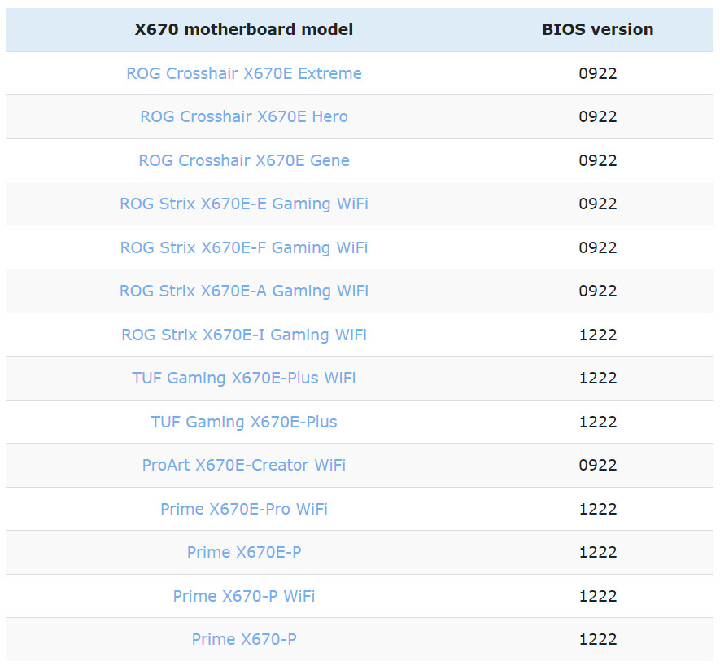Select BIOS version 0922 for Crosshair X670E Extreme

coord(597,73)
